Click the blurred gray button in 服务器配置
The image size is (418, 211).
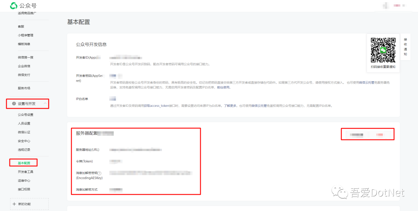[x=357, y=135]
